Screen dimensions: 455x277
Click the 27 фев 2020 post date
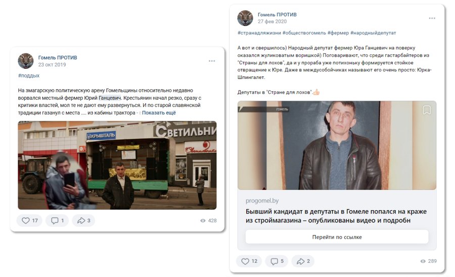pos(272,21)
